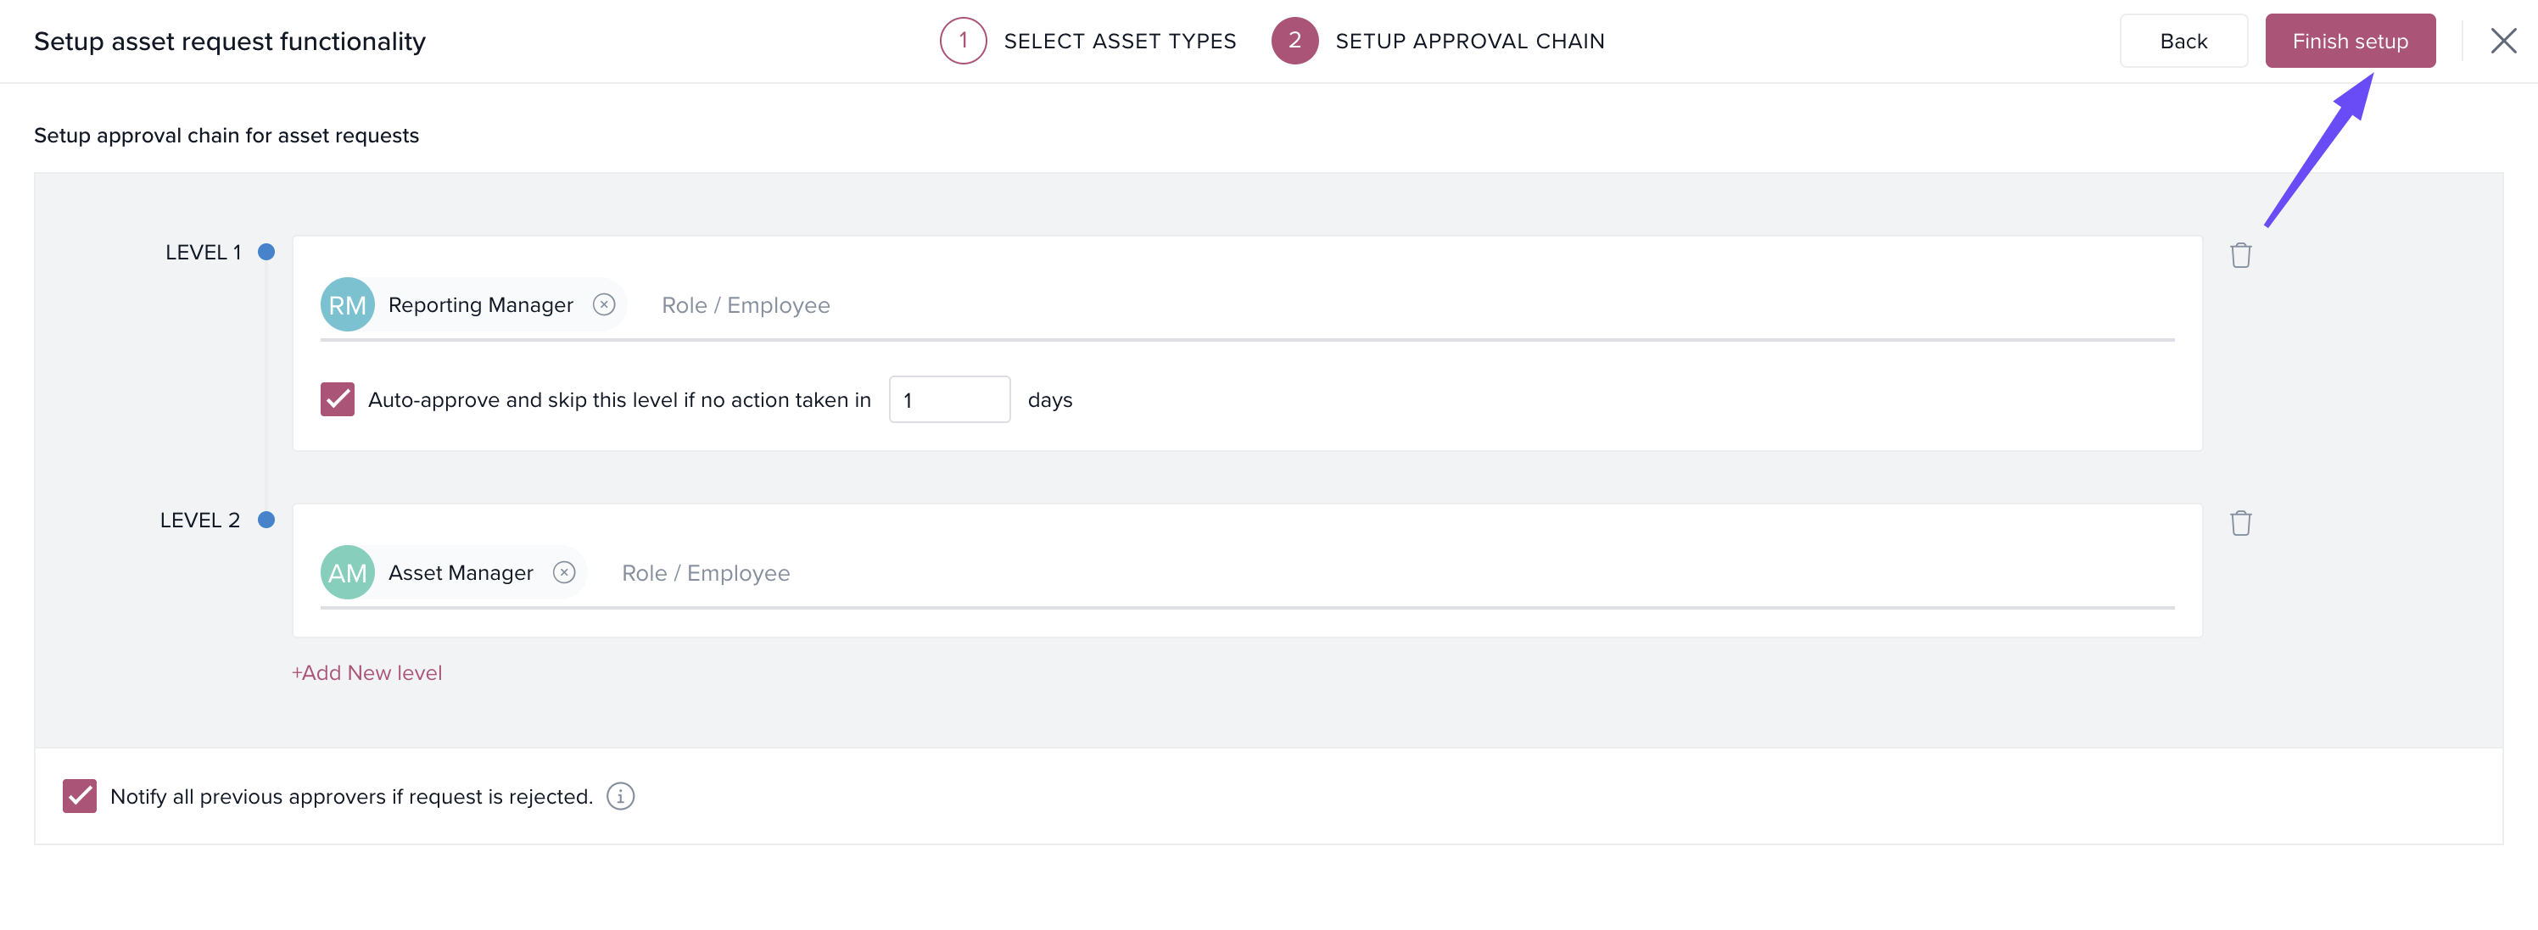Screen dimensions: 2538x930
Task: Click the AM avatar badge
Action: (x=347, y=572)
